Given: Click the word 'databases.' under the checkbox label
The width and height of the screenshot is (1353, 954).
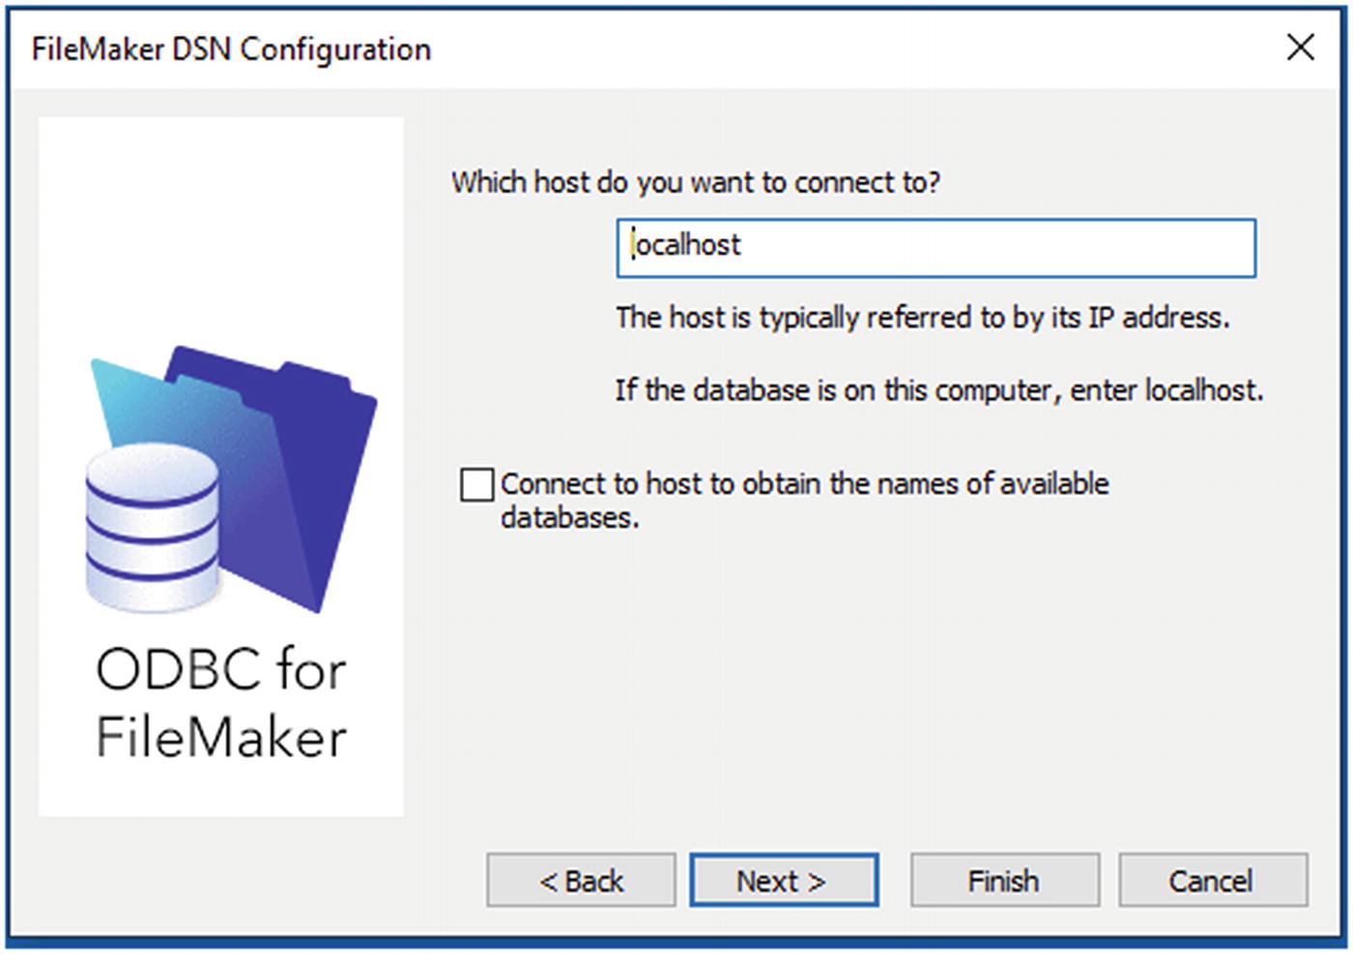Looking at the screenshot, I should 569,518.
